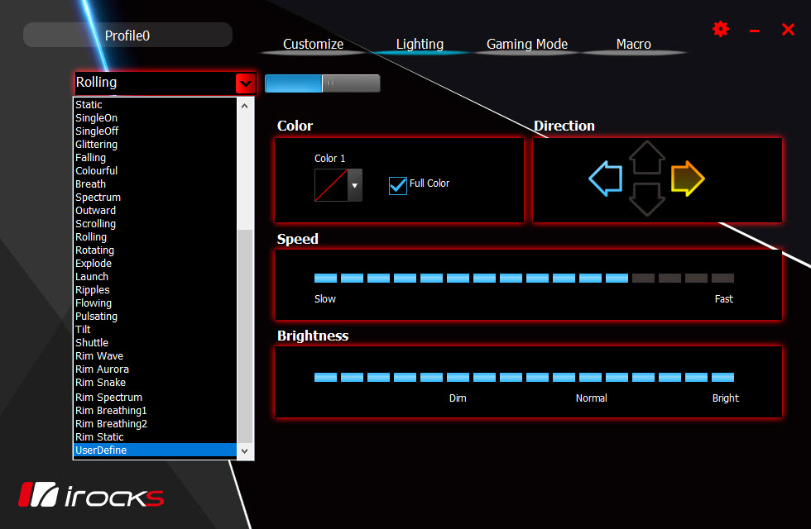Choose SingleOn from the effect list
The width and height of the screenshot is (811, 529).
[x=156, y=118]
